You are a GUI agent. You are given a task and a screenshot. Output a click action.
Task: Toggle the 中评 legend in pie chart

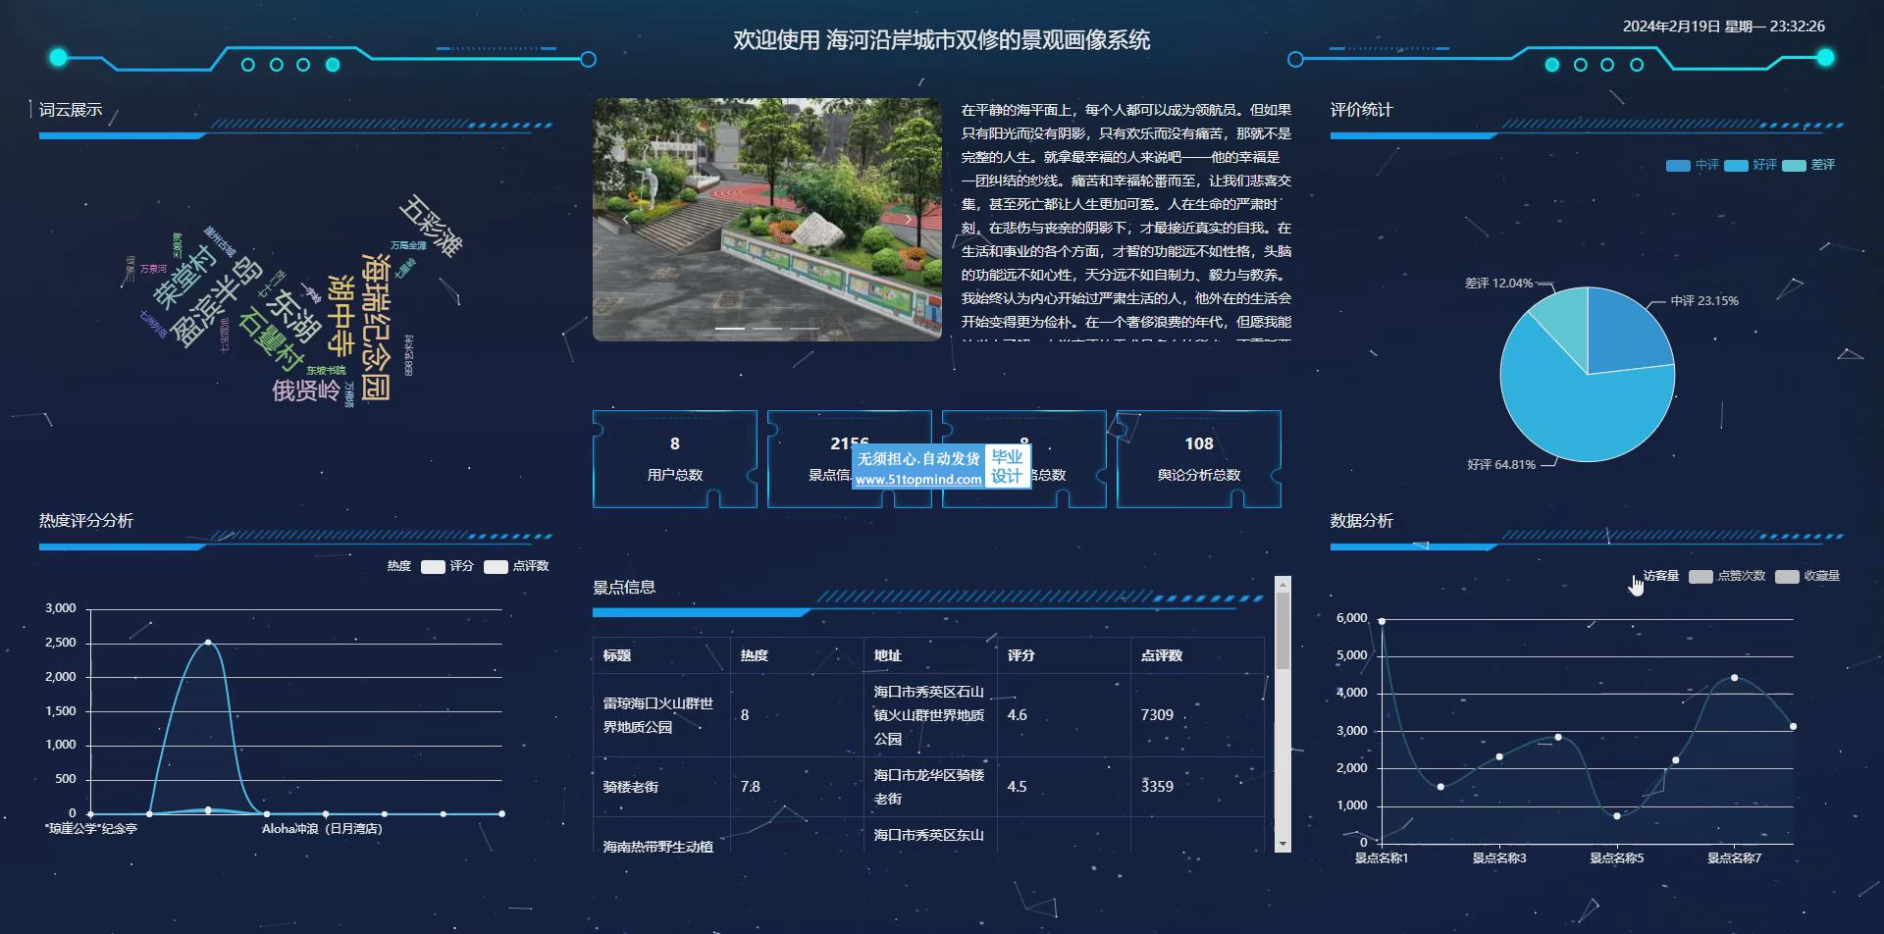[x=1693, y=165]
